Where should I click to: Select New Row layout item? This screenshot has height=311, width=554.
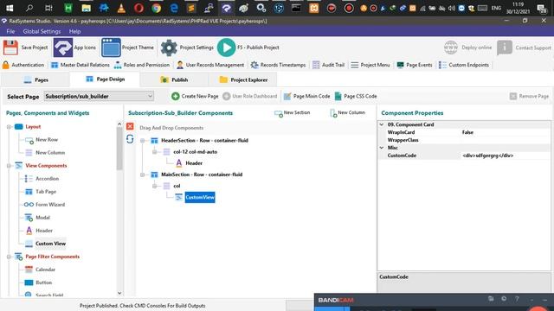[x=42, y=140]
